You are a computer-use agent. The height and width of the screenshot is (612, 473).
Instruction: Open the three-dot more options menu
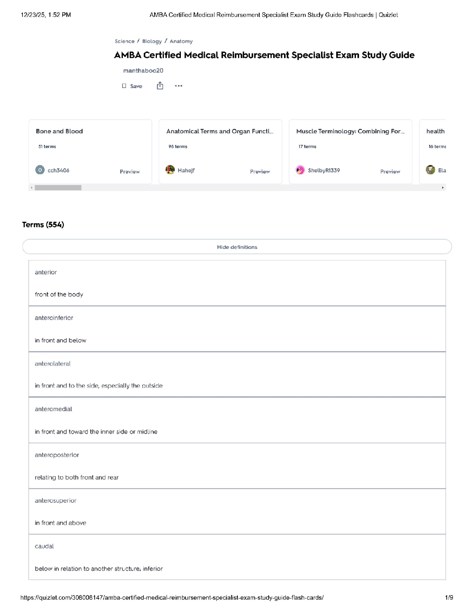click(x=179, y=86)
